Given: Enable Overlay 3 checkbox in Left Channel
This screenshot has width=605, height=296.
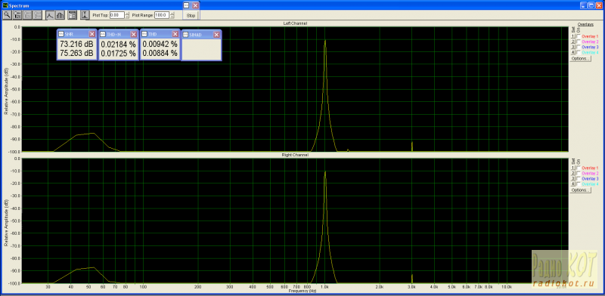Looking at the screenshot, I should (x=579, y=47).
